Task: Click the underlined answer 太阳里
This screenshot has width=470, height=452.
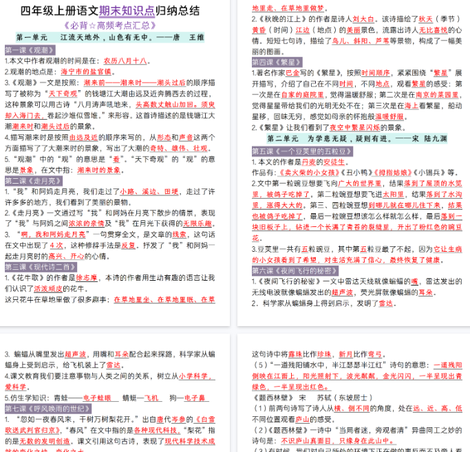Action: click(x=393, y=195)
